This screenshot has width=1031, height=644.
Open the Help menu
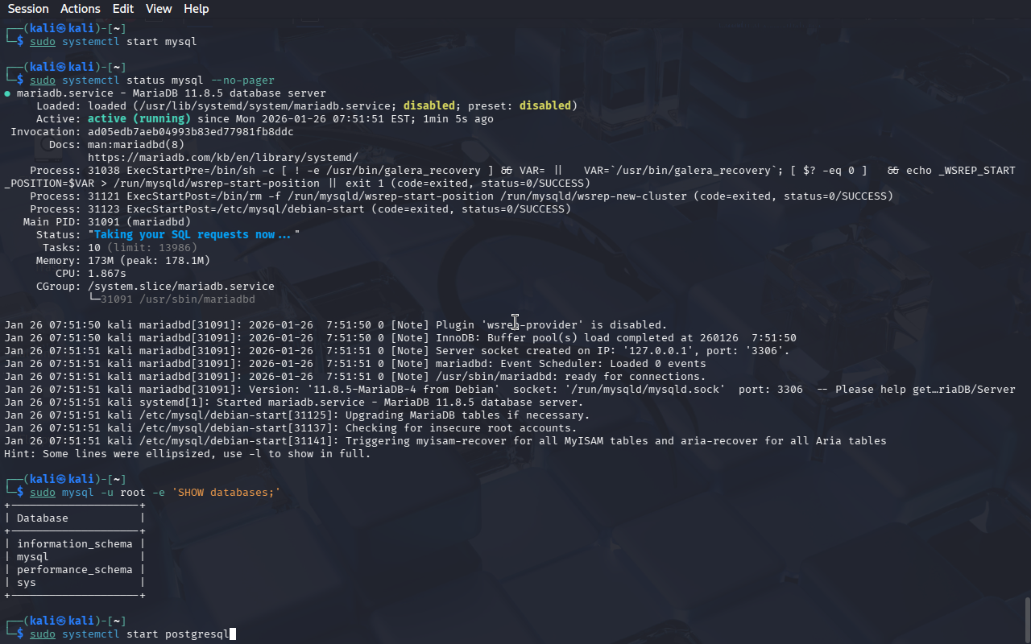coord(196,9)
